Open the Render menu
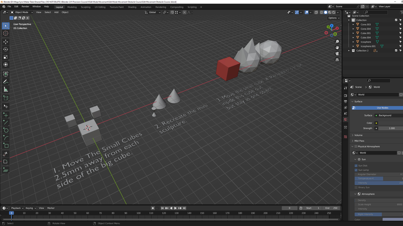The width and height of the screenshot is (403, 226). point(25,7)
